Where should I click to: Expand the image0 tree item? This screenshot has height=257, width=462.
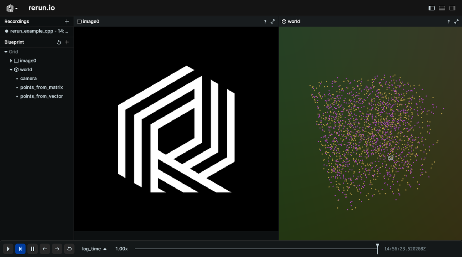pyautogui.click(x=11, y=61)
